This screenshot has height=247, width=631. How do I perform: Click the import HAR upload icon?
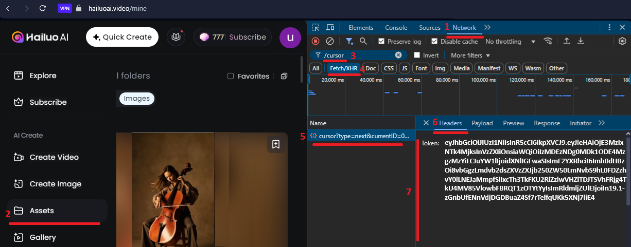point(567,41)
